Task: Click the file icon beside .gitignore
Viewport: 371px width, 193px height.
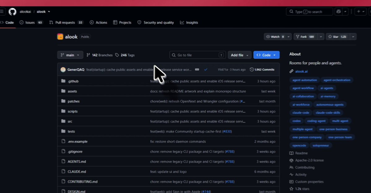Action: click(x=63, y=151)
